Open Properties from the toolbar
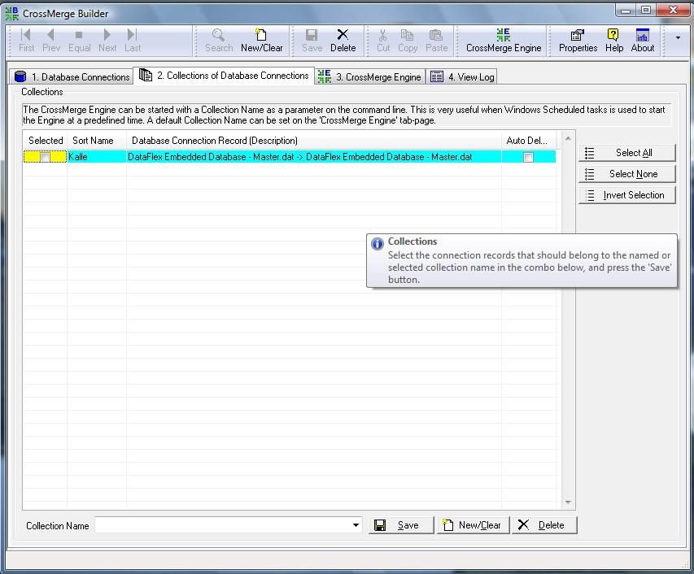Screen dimensions: 694x574 578,40
